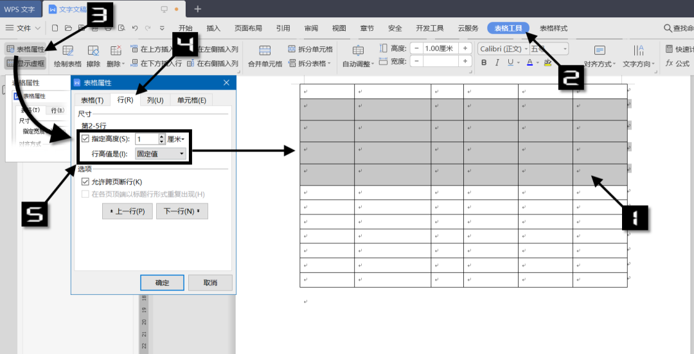Apply Underline formatting
Image resolution: width=694 pixels, height=354 pixels.
tap(510, 63)
